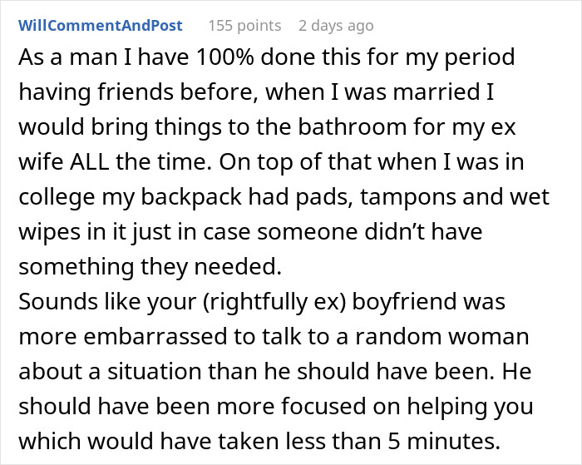
Task: Open the WillCommentAndPost user profile link
Action: [x=101, y=26]
